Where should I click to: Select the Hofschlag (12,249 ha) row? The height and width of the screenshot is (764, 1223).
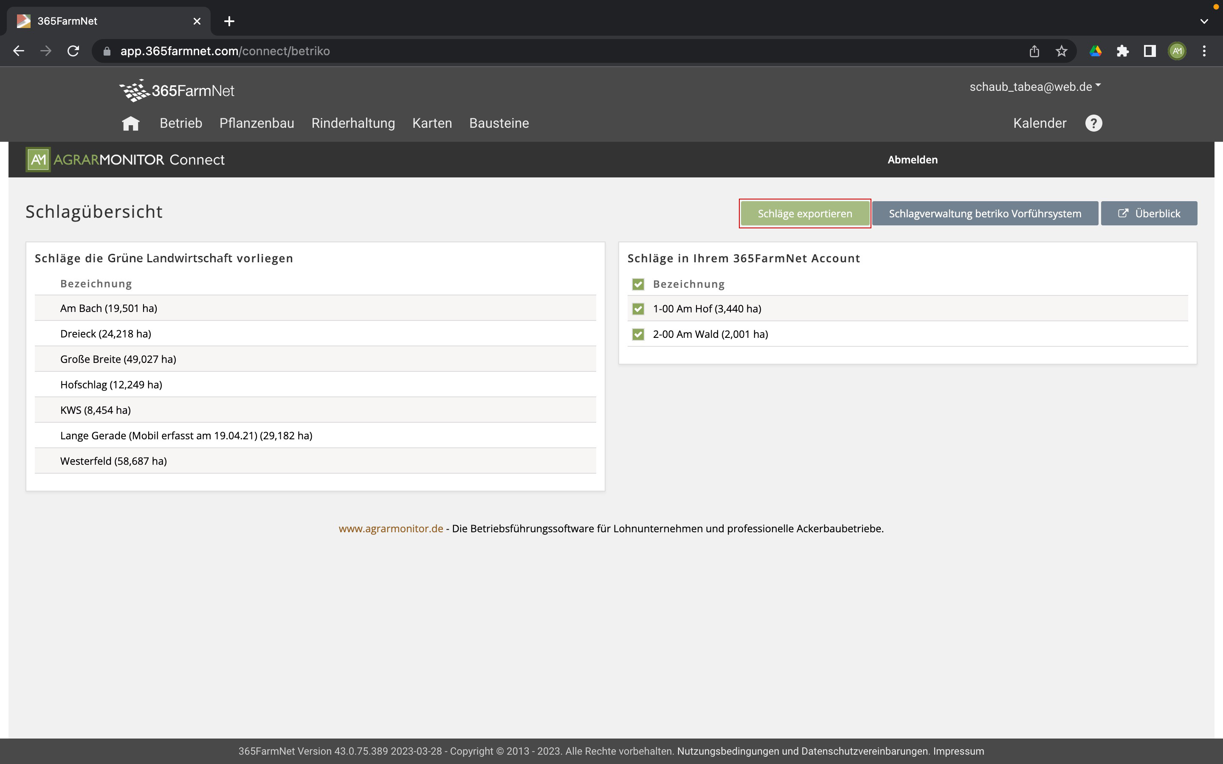coord(316,385)
